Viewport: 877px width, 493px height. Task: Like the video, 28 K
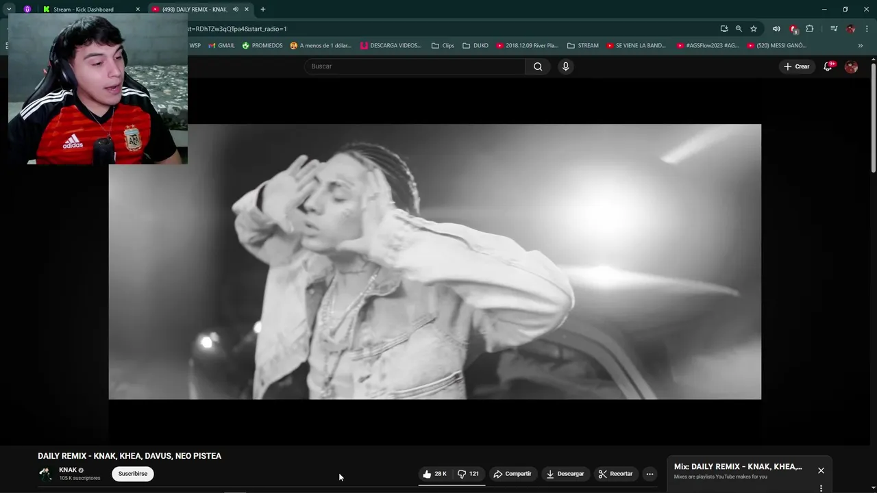point(434,474)
